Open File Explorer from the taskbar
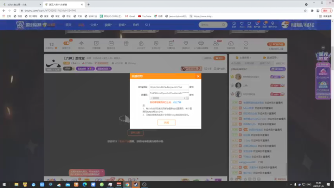Image resolution: width=334 pixels, height=188 pixels. tap(16, 185)
